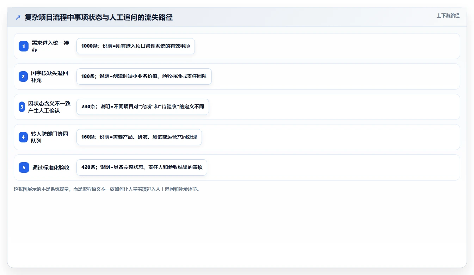
Task: Click the 160条 value box
Action: coord(139,137)
